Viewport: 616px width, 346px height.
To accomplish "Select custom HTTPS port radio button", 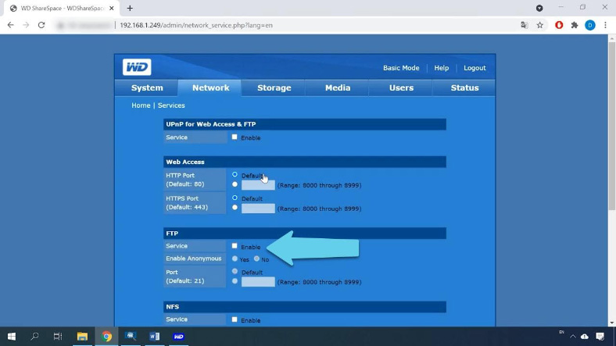I will pos(235,208).
